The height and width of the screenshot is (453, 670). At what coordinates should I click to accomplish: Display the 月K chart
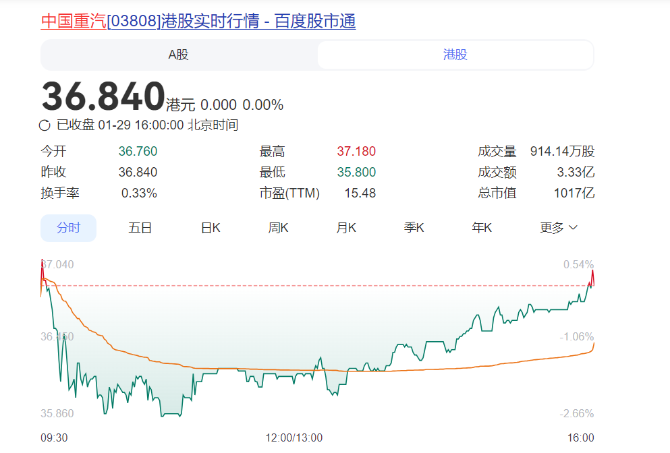click(346, 228)
